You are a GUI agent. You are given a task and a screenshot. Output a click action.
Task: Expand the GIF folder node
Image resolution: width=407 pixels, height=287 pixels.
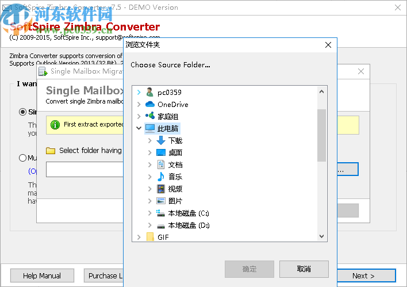coord(139,237)
